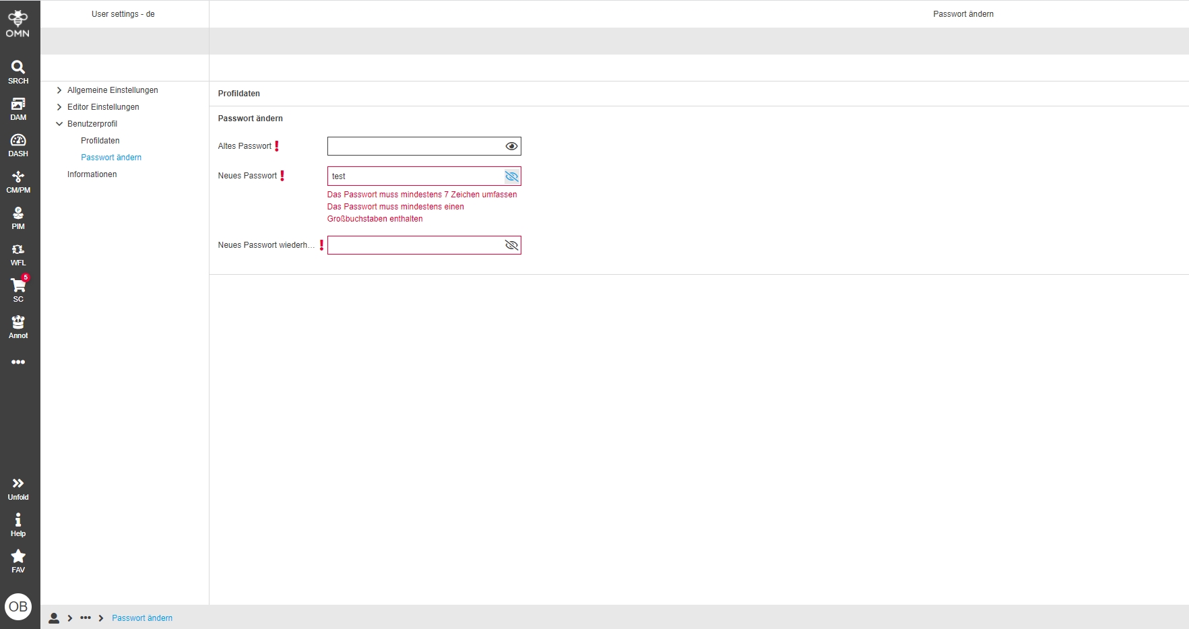The width and height of the screenshot is (1189, 629).
Task: Open the breadcrumb ellipsis menu
Action: 86,618
